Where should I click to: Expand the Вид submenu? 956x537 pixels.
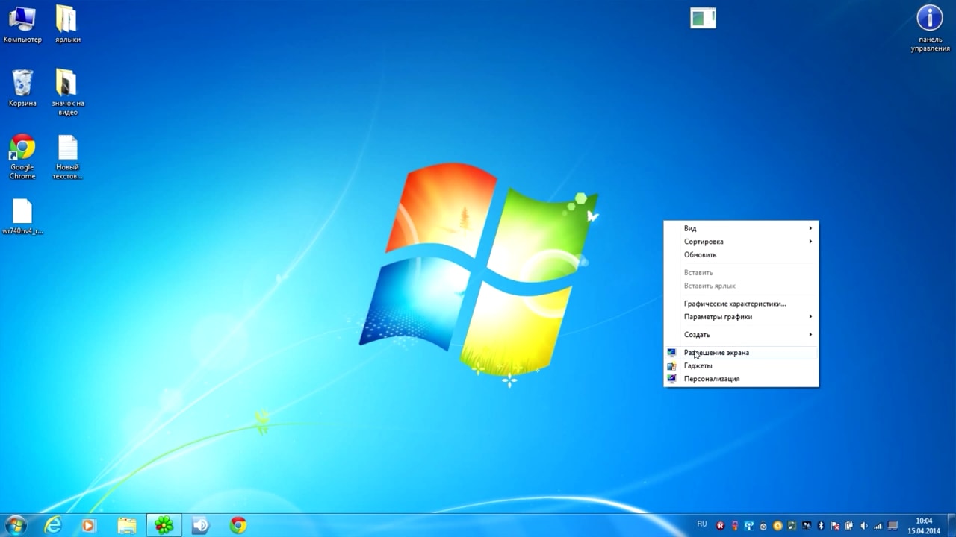[x=741, y=228]
